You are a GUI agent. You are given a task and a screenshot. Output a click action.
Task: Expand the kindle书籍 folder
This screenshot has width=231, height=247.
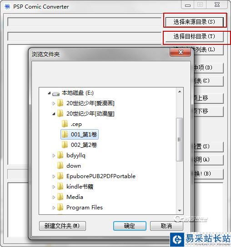(x=54, y=187)
